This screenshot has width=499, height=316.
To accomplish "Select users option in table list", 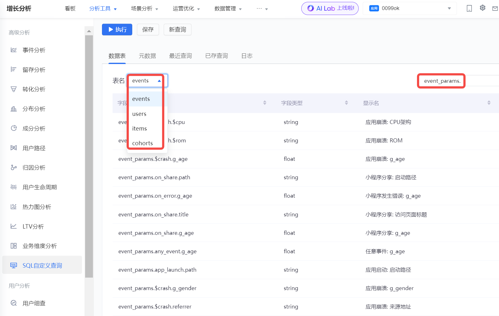I will coord(147,114).
